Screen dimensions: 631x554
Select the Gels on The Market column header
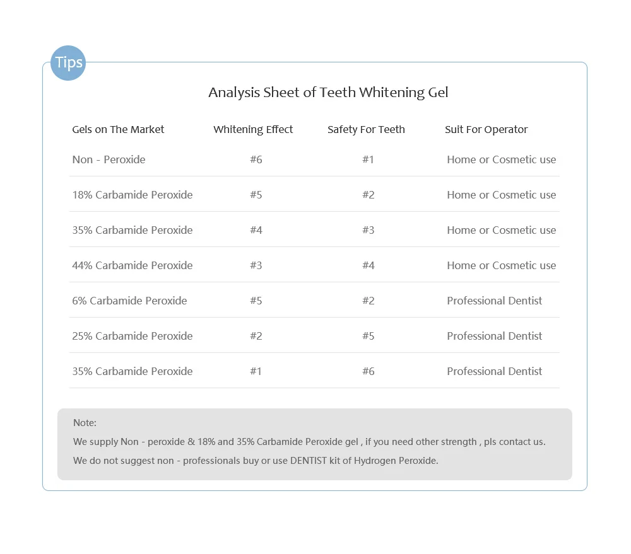pos(118,129)
